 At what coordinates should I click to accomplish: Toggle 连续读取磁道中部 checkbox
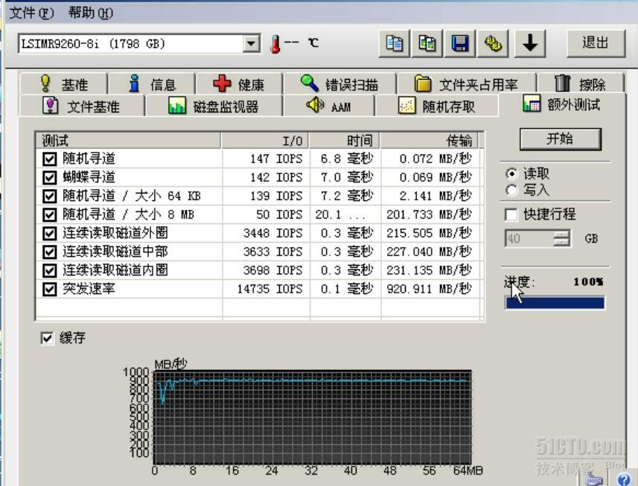(x=50, y=252)
